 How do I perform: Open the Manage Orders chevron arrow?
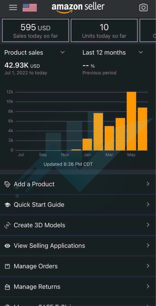point(148,266)
